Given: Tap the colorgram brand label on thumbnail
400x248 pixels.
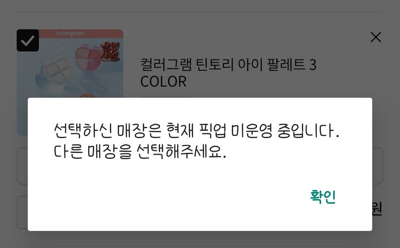Looking at the screenshot, I should [x=70, y=33].
